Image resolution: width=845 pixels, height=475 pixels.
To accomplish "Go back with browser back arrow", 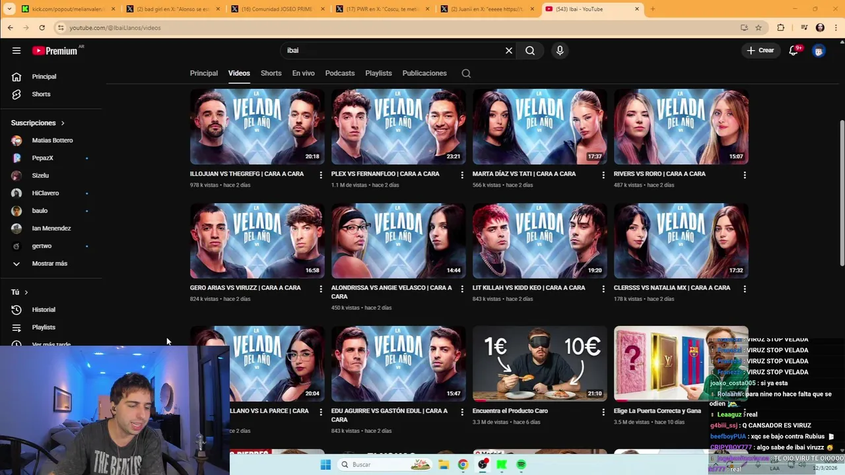I will click(x=10, y=28).
